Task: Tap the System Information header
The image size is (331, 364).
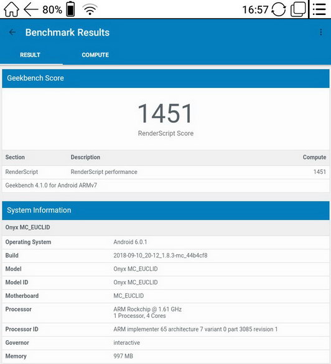Action: tap(165, 211)
